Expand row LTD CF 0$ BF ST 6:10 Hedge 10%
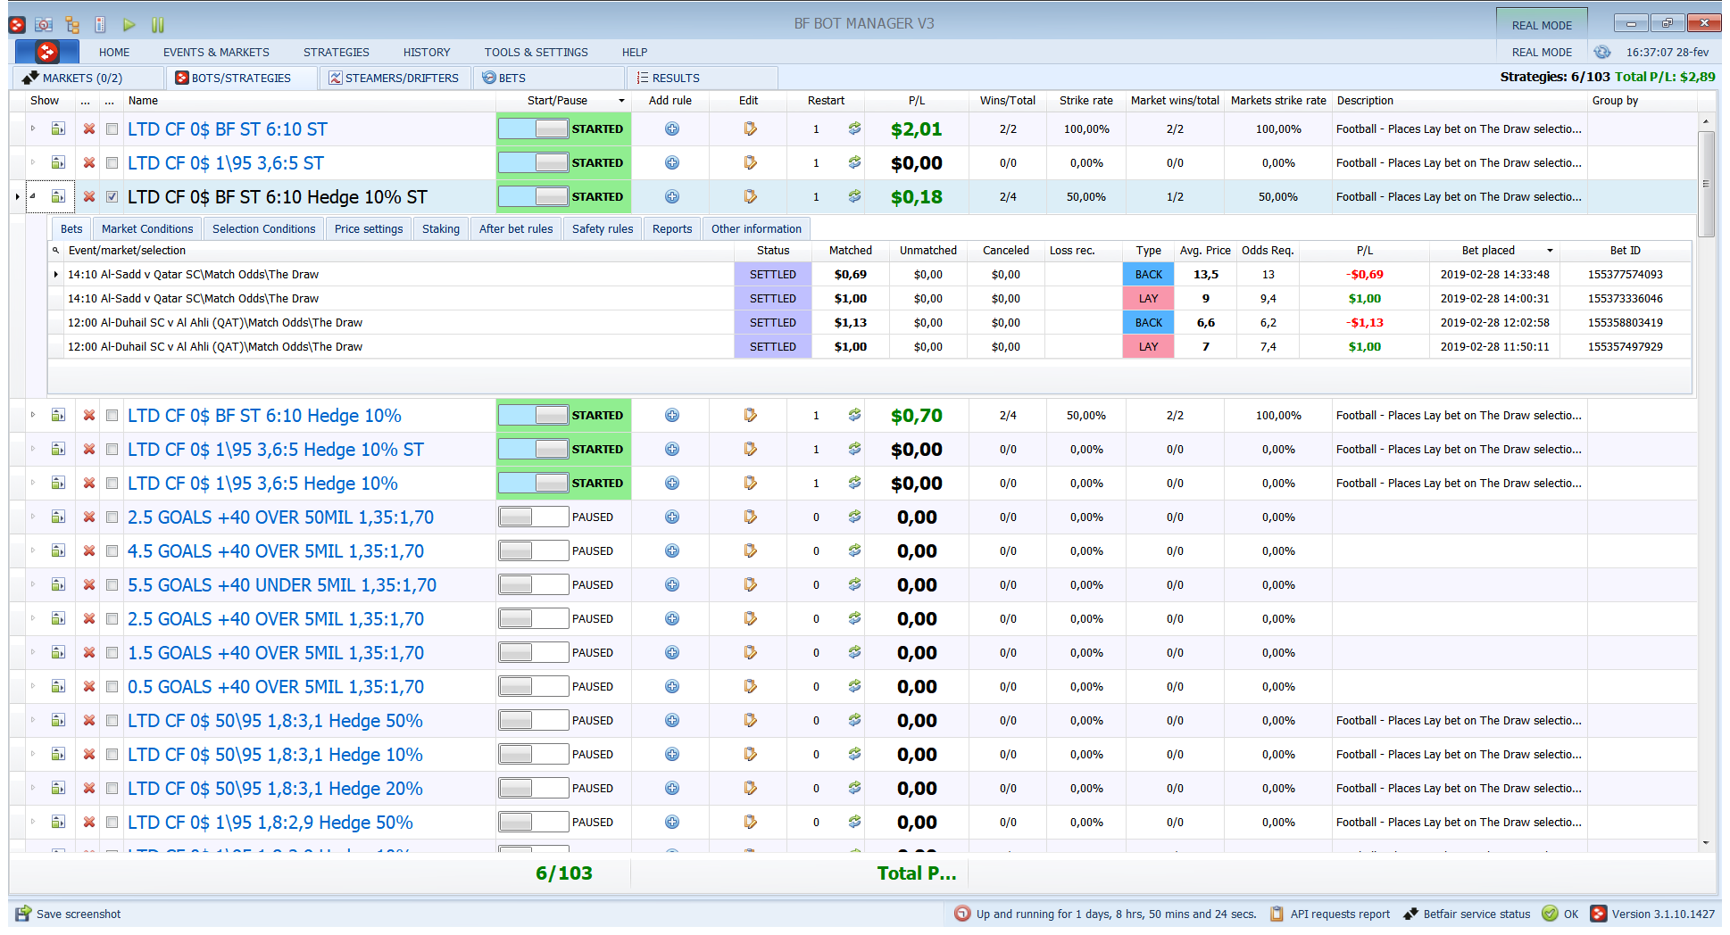This screenshot has height=935, width=1730. [x=33, y=415]
